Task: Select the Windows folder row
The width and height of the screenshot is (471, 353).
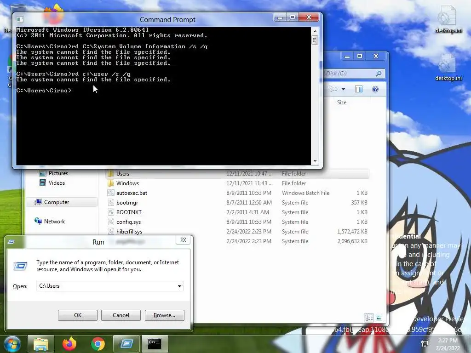Action: click(237, 183)
